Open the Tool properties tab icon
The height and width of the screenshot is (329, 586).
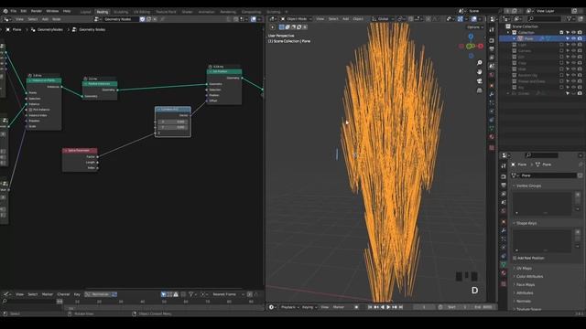[x=504, y=165]
